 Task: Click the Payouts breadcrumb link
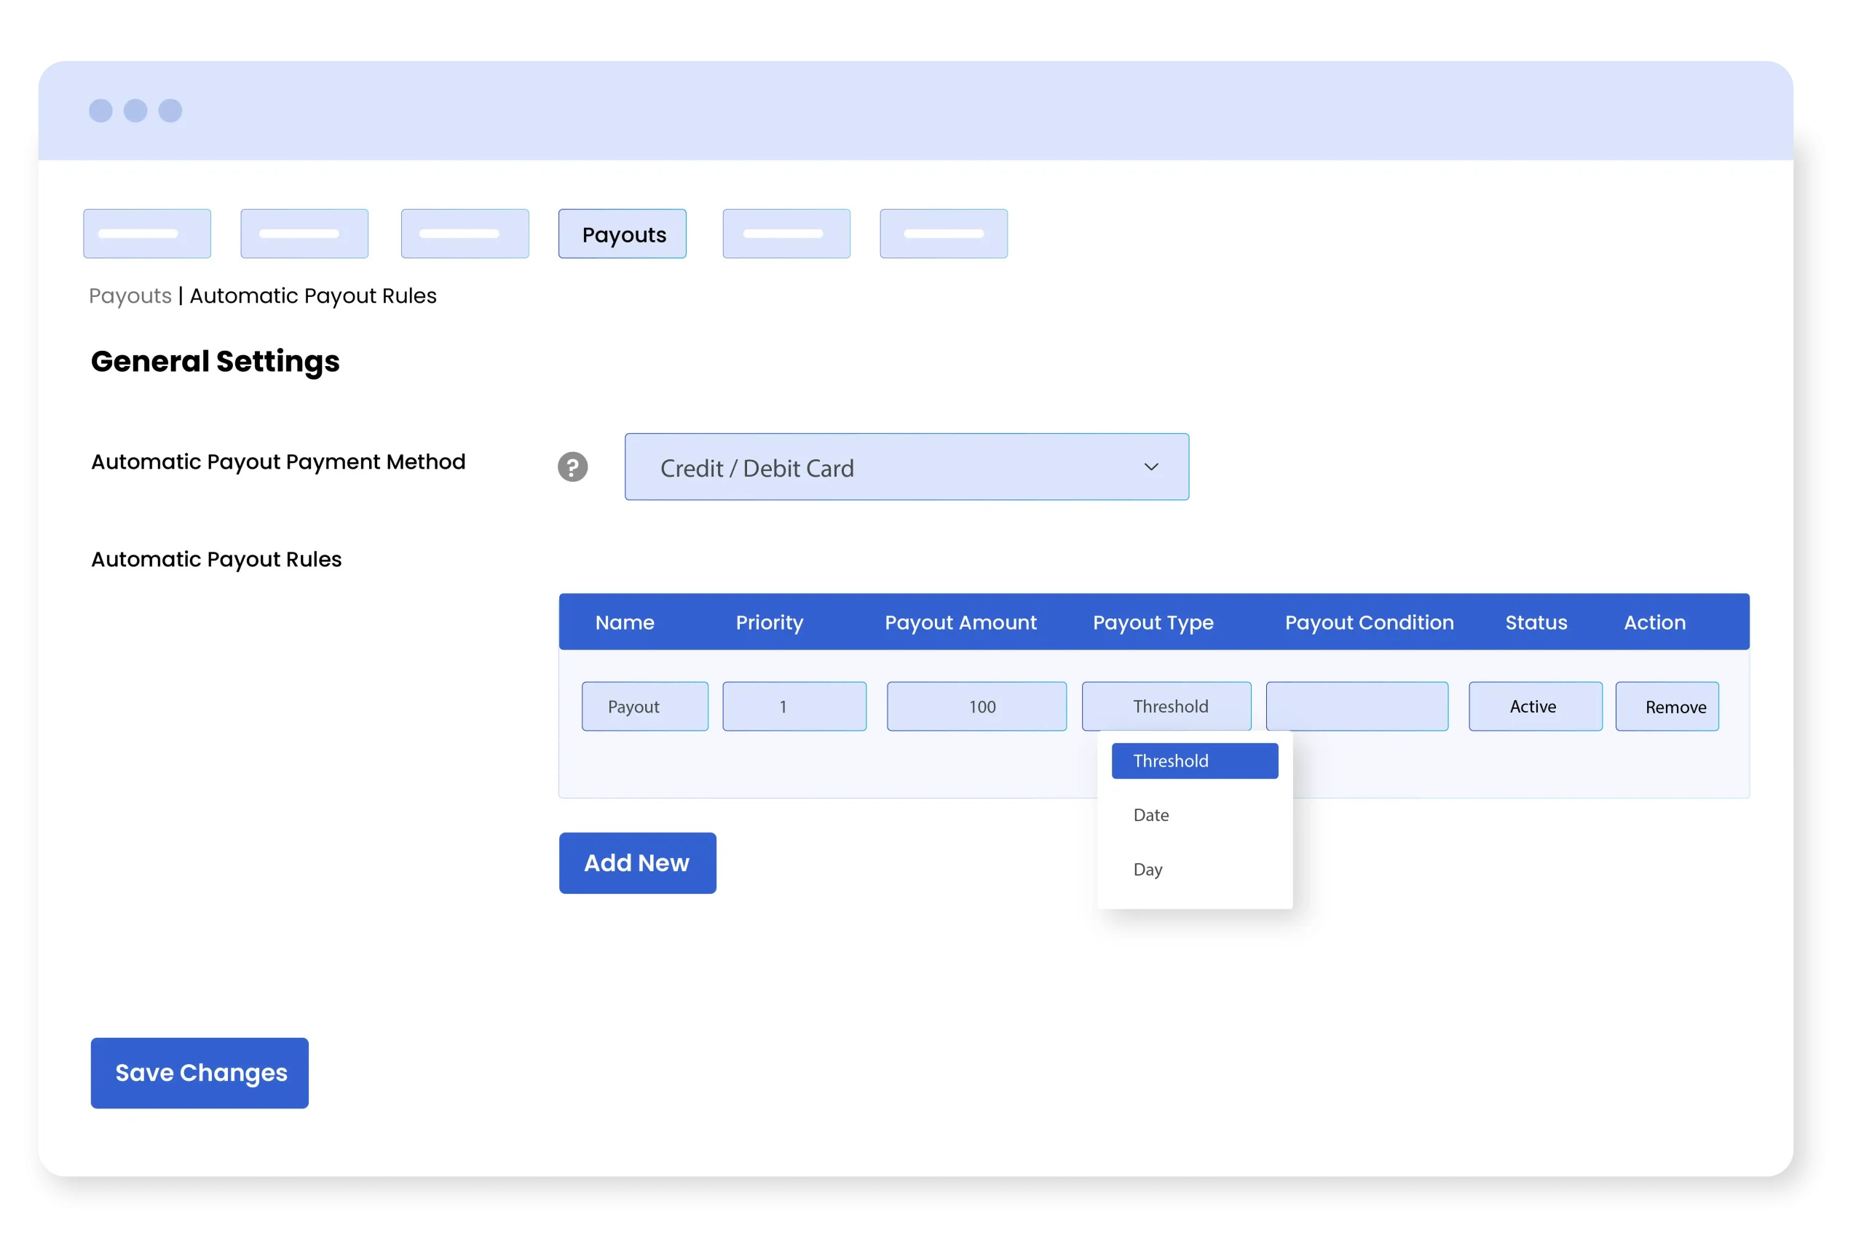(x=130, y=296)
